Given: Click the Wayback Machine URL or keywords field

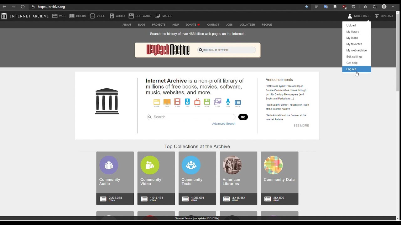Looking at the screenshot, I should pos(227,50).
